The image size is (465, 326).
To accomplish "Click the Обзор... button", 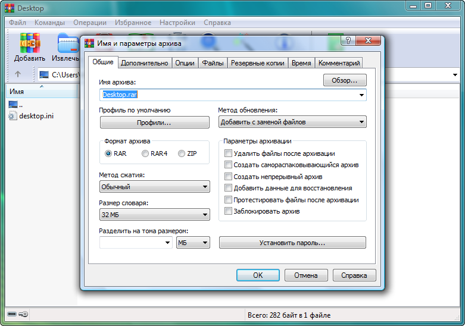I will tap(345, 80).
